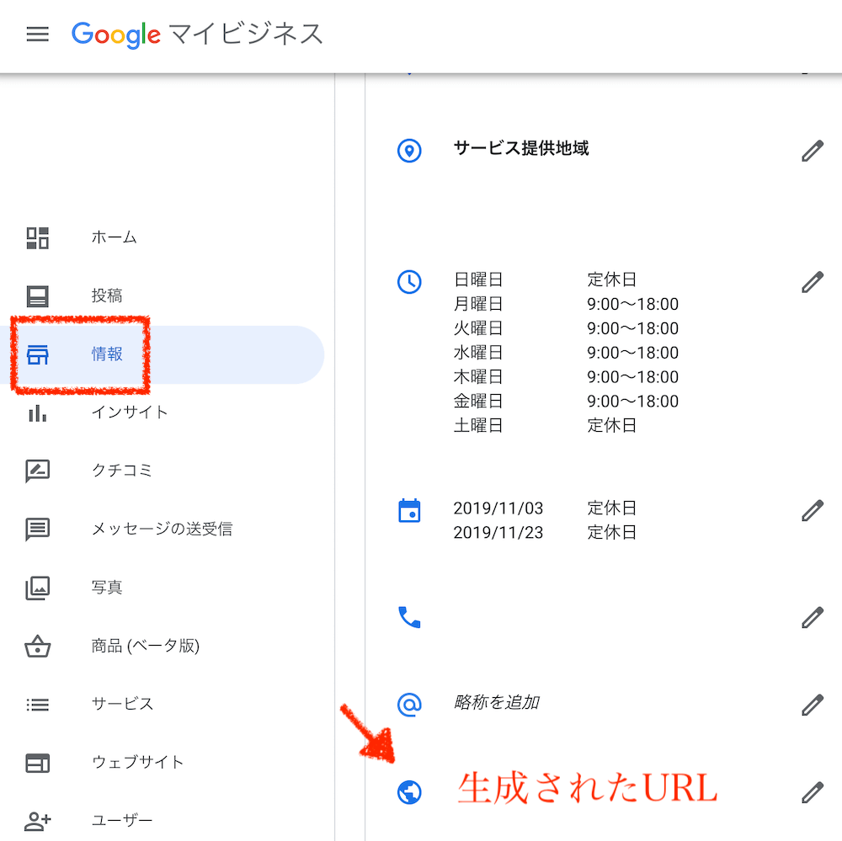Click the shopping basket icon
This screenshot has height=841, width=842.
[x=38, y=646]
